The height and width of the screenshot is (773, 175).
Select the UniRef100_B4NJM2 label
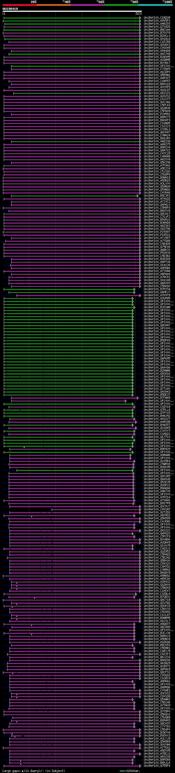tap(157, 416)
